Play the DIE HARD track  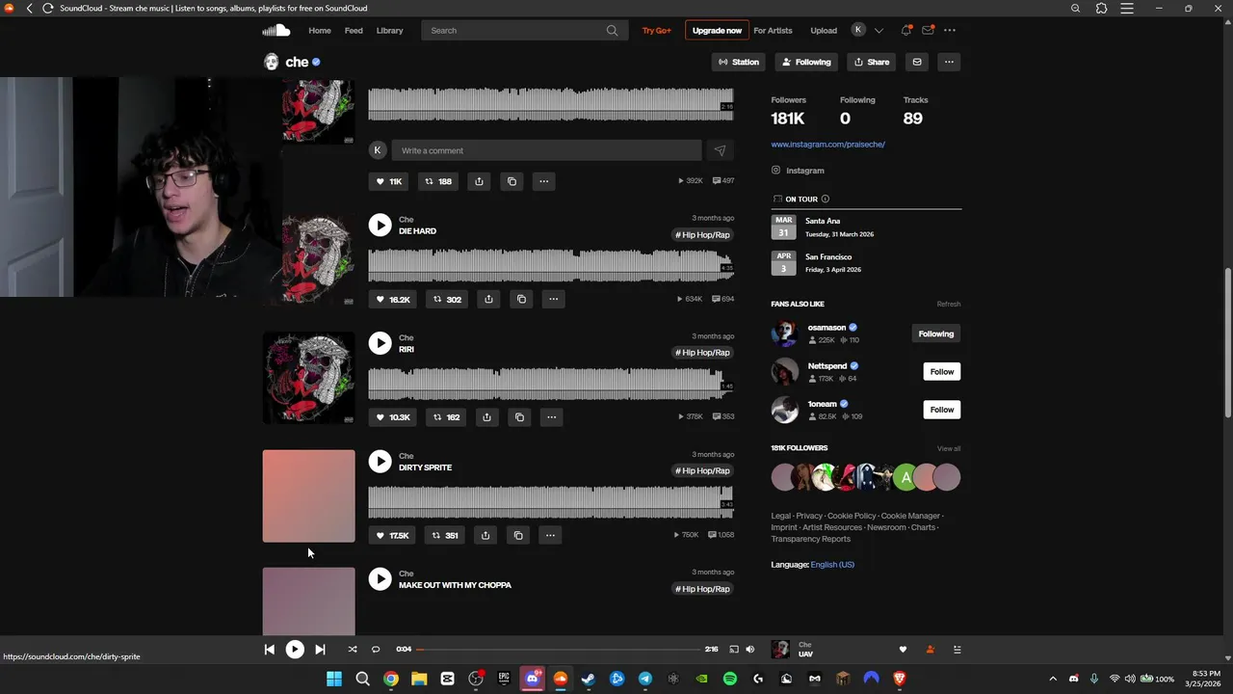tap(380, 225)
